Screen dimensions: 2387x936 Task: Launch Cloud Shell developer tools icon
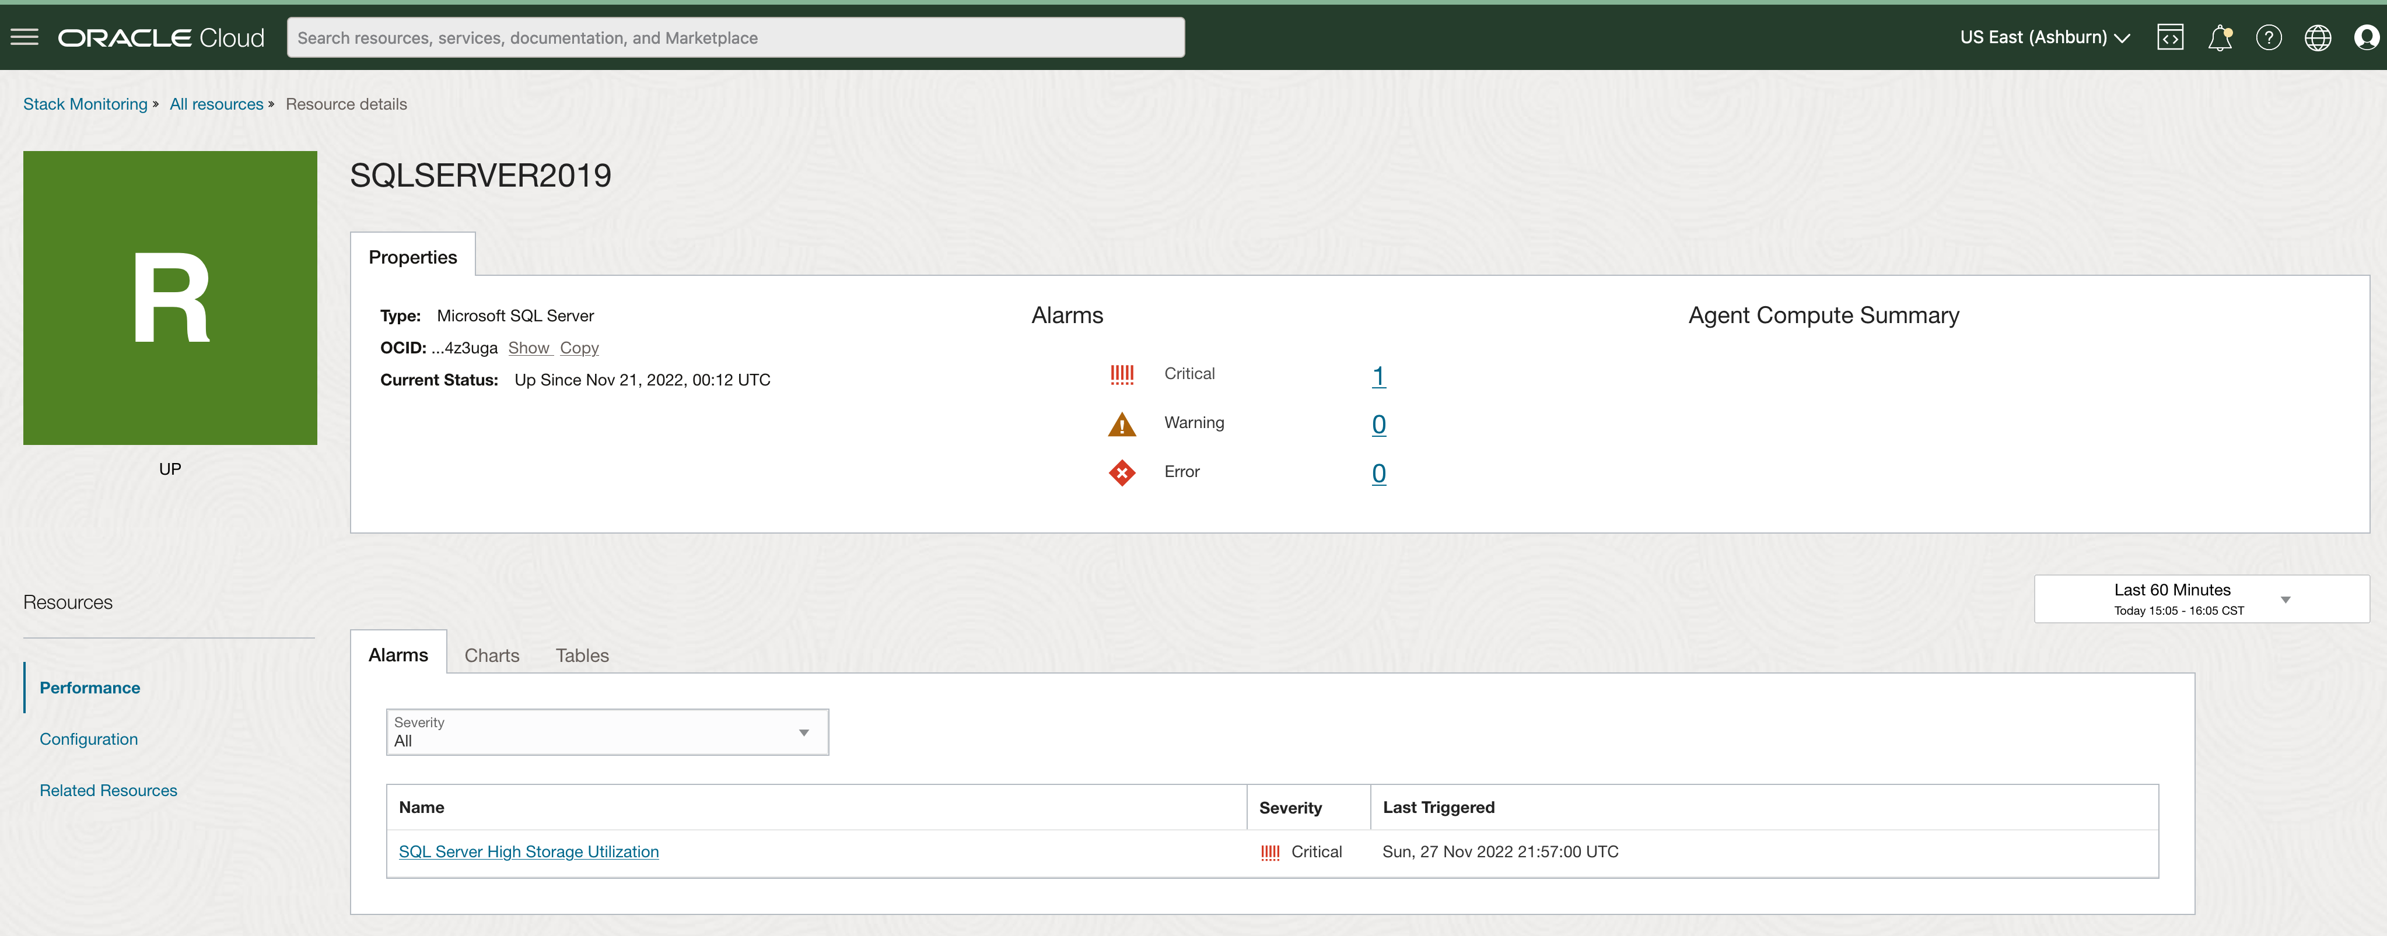(2170, 37)
